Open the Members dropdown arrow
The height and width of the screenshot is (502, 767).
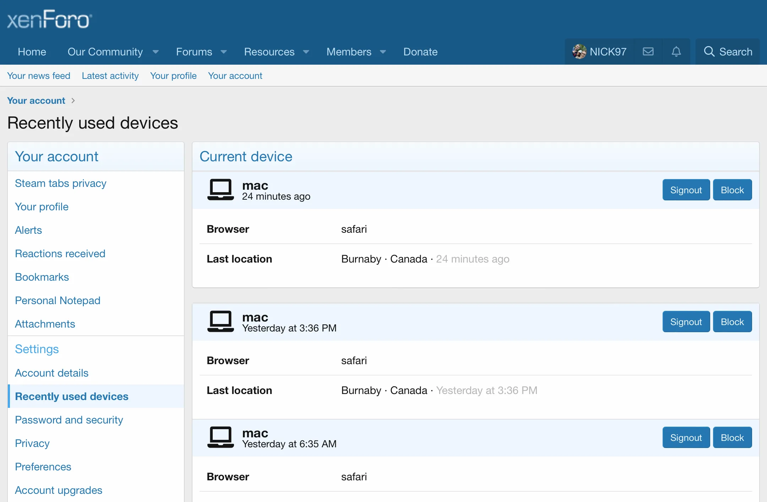coord(383,52)
